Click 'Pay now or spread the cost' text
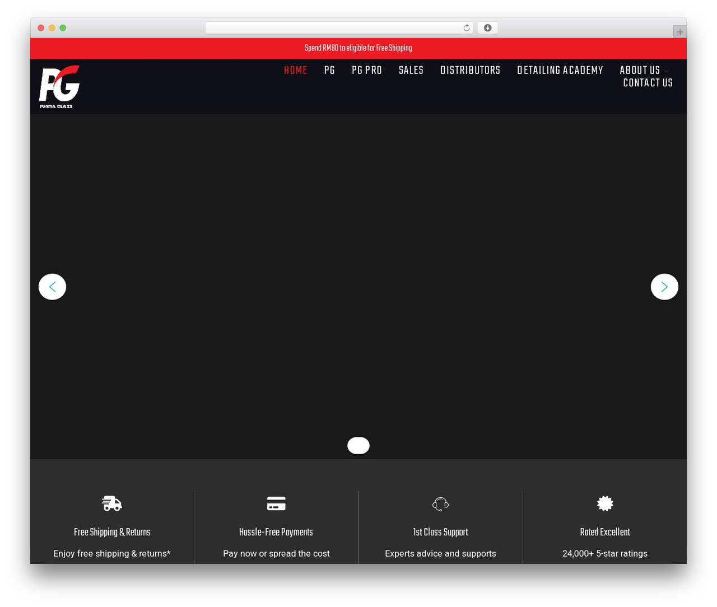 coord(276,553)
